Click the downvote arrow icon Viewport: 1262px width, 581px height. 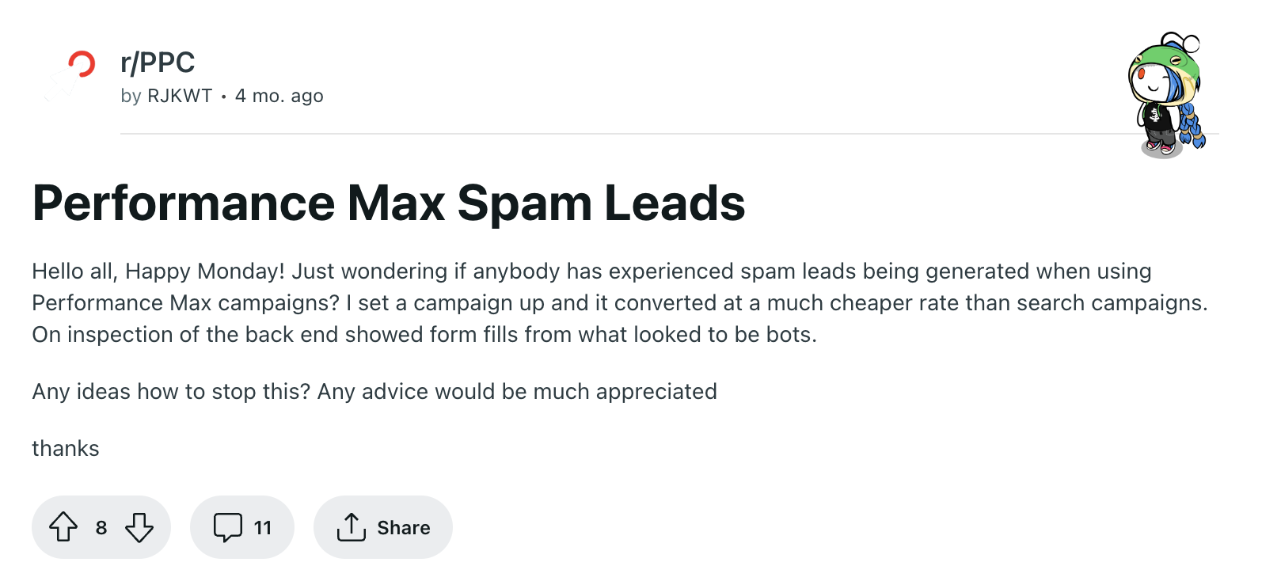pyautogui.click(x=139, y=527)
